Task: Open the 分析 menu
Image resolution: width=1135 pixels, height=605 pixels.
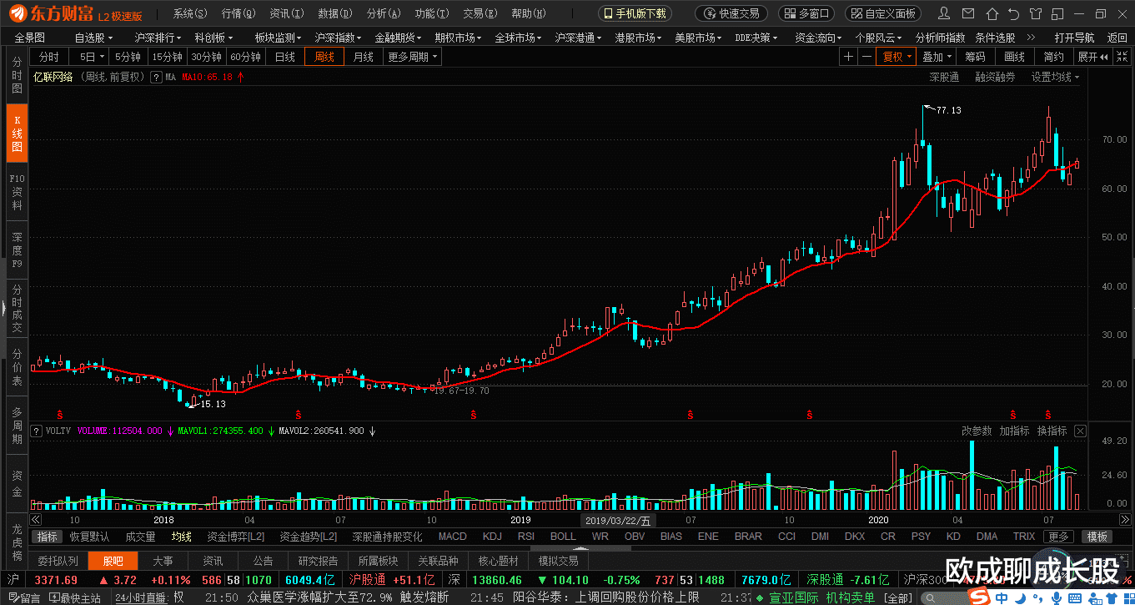Action: 384,14
